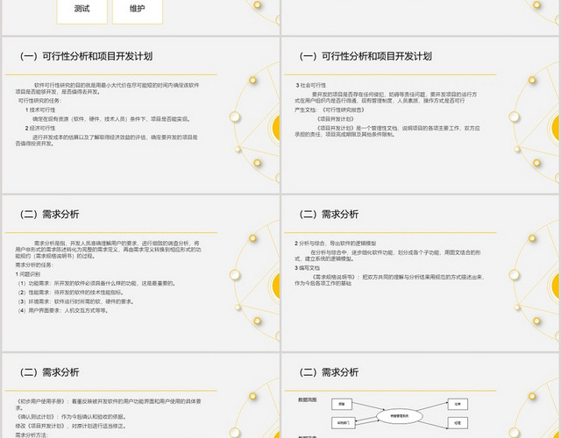Select line '3 编写文档'
This screenshot has width=561, height=438.
tap(308, 268)
